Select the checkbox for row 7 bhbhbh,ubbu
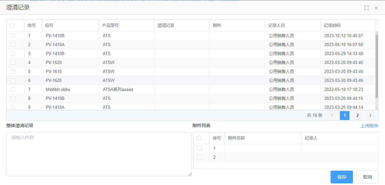Screen dimensions: 385x185 tap(13, 89)
